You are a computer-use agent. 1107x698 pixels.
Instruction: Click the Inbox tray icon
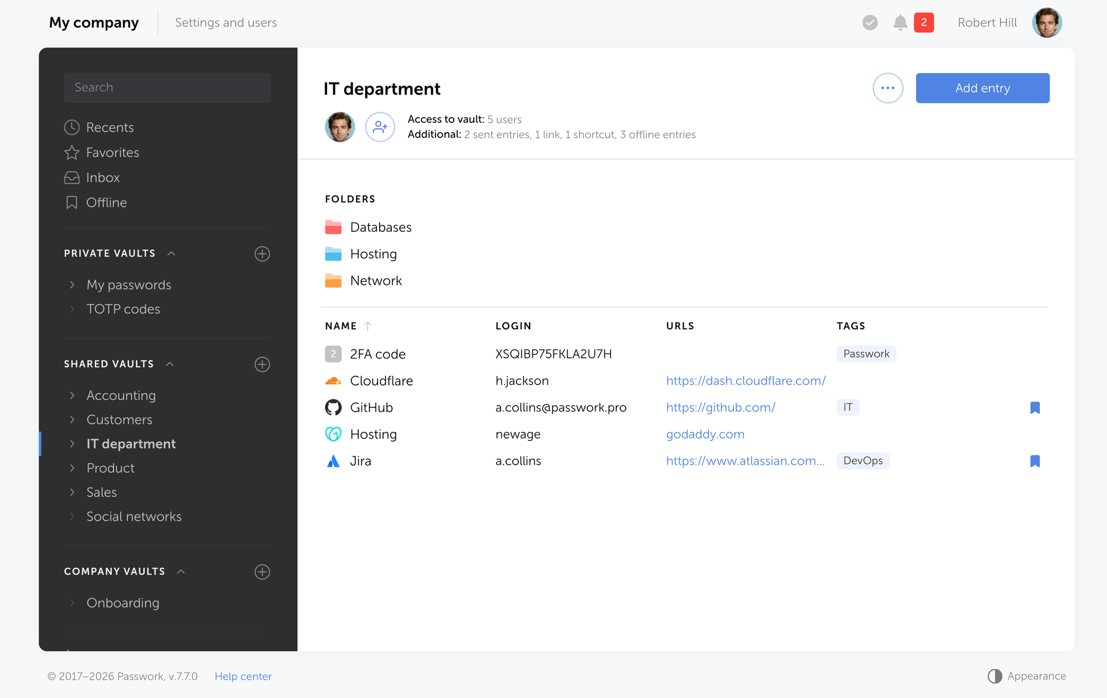coord(72,178)
